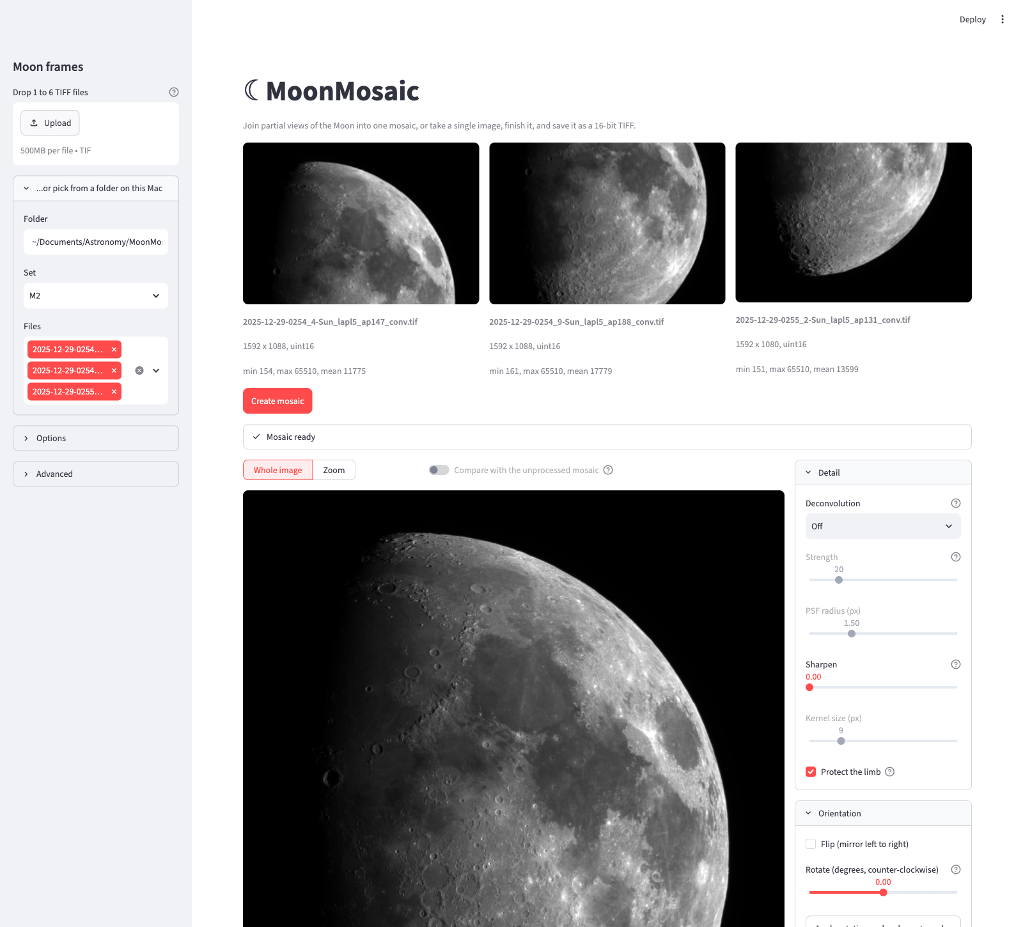Click the '500MB per file • TIF' note

pyautogui.click(x=56, y=151)
